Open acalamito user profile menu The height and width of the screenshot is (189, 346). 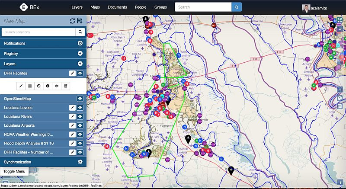(318, 7)
